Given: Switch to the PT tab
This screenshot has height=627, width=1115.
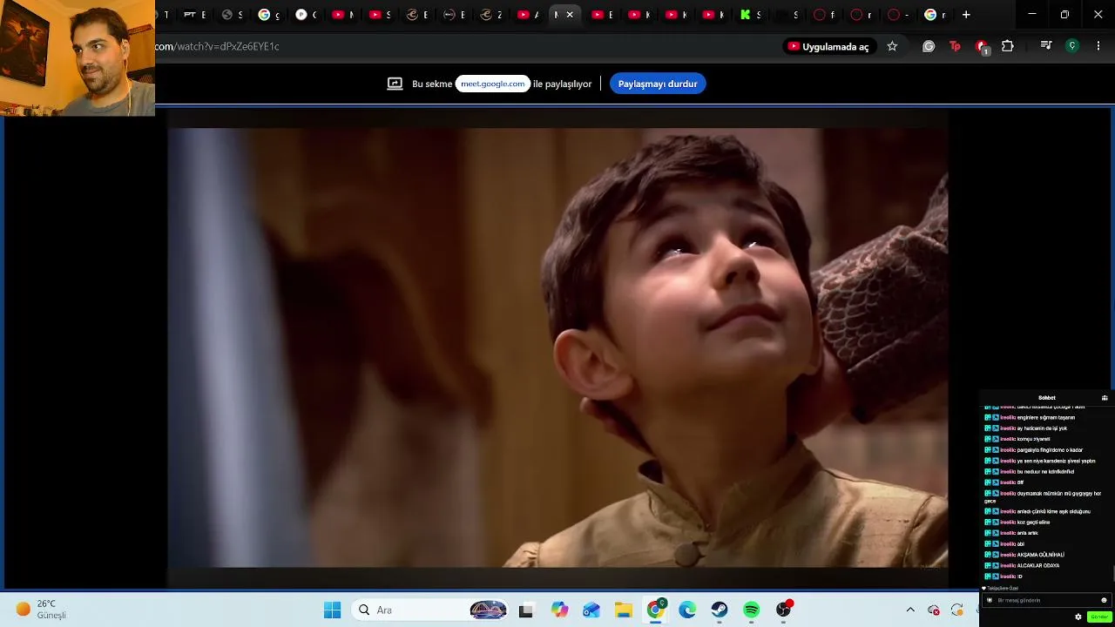Looking at the screenshot, I should [x=194, y=15].
